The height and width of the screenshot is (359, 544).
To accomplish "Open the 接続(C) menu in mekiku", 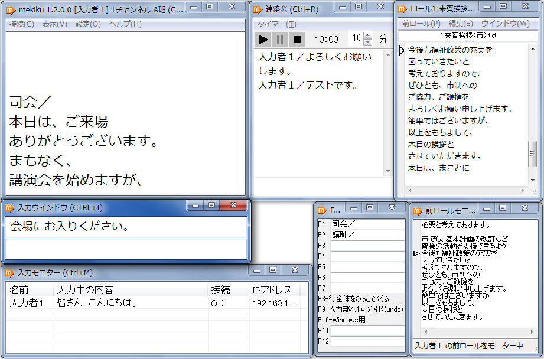I will click(x=22, y=24).
